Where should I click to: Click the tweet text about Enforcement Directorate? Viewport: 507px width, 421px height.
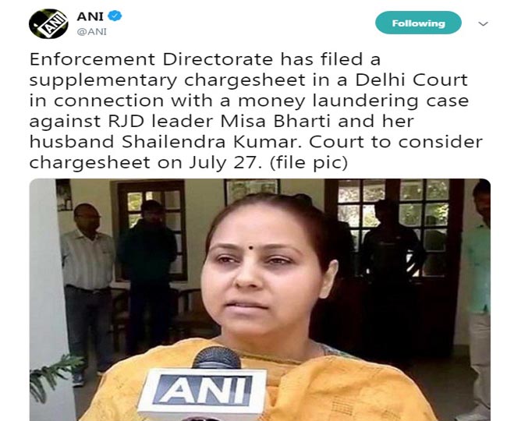255,111
